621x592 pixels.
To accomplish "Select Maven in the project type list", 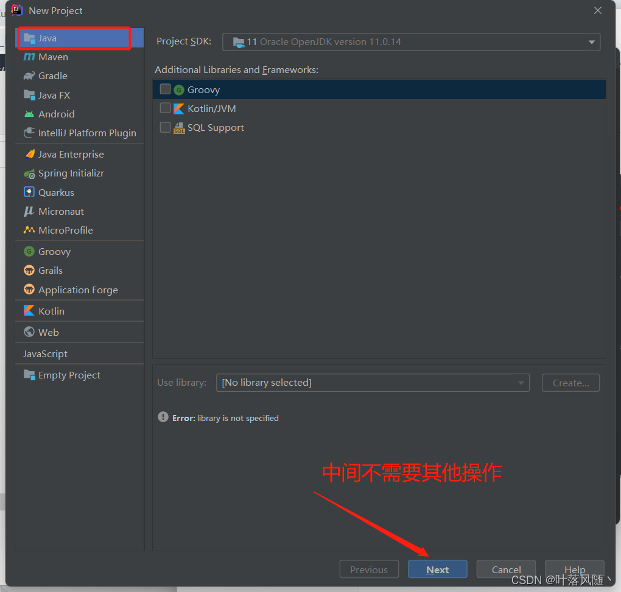I will coord(79,57).
